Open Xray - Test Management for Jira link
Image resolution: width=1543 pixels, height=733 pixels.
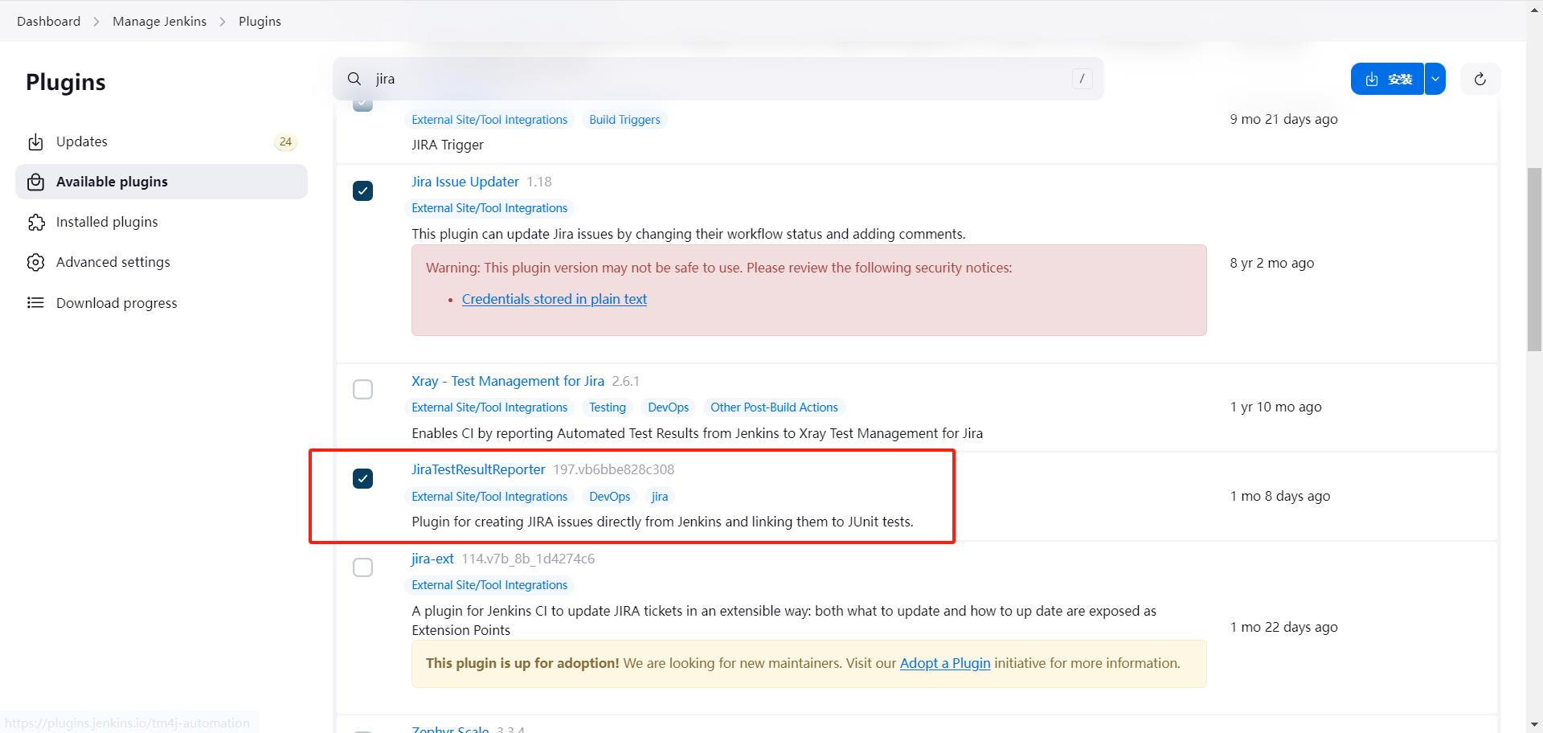coord(508,381)
